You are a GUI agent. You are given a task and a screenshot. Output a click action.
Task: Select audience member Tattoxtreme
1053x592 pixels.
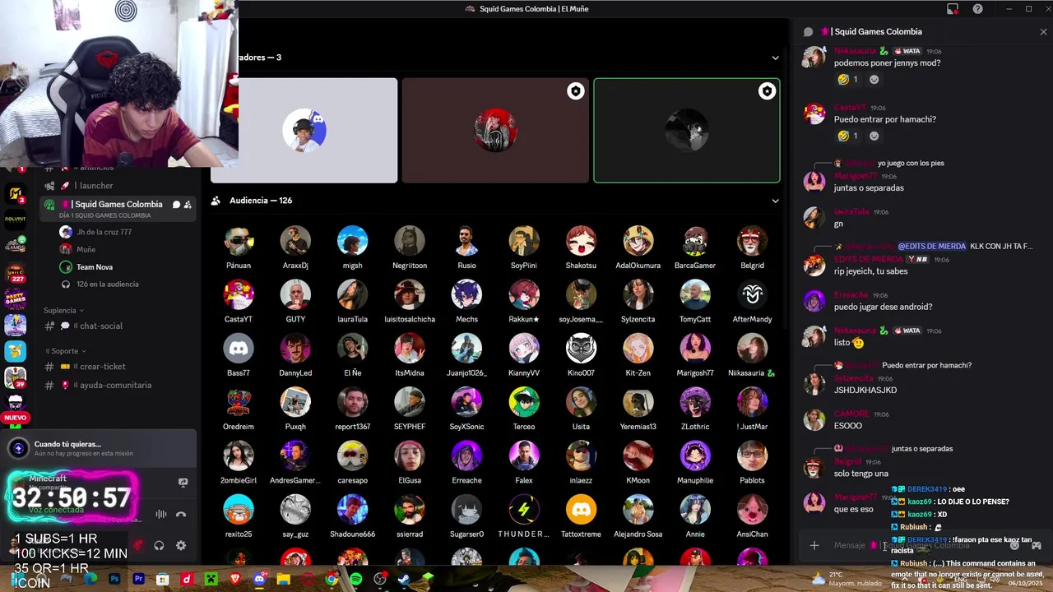click(581, 516)
